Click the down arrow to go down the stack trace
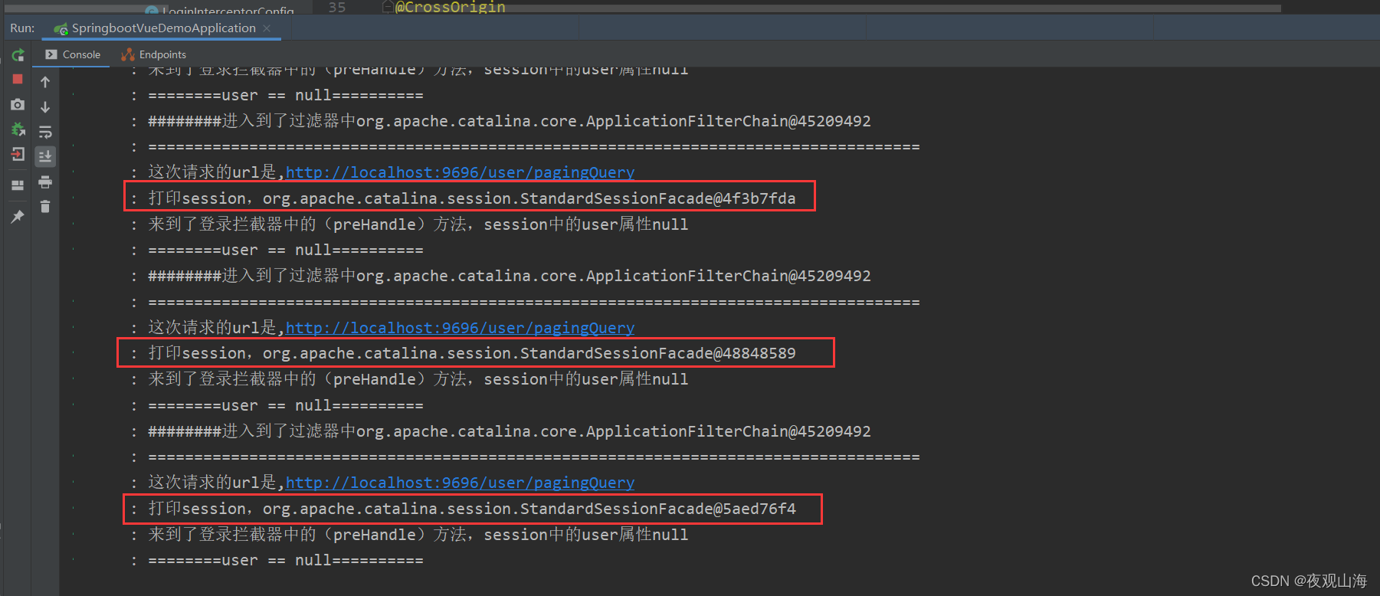 point(45,107)
